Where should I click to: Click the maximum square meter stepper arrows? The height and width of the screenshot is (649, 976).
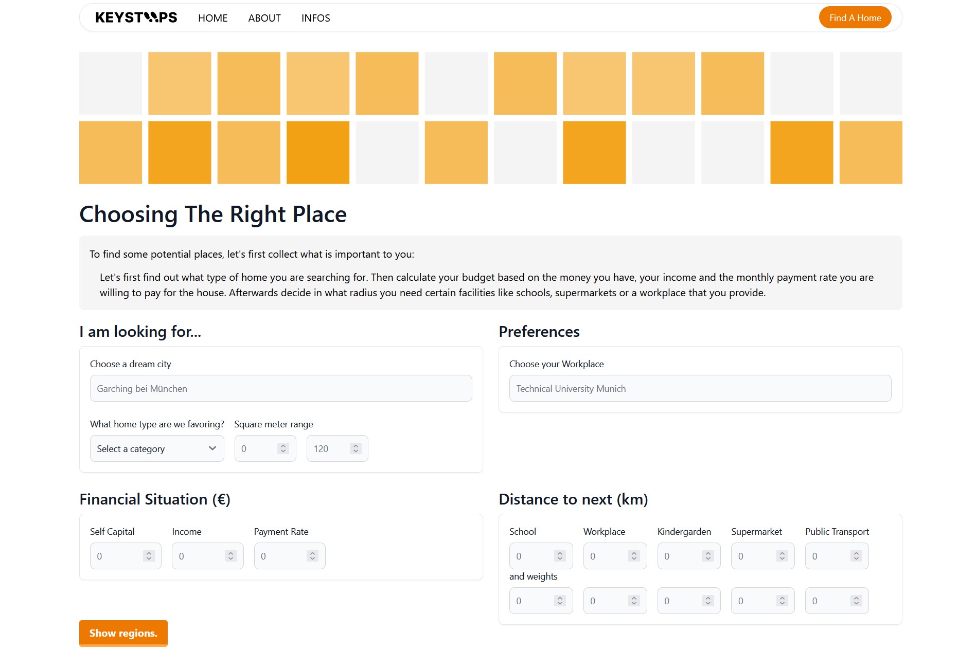click(355, 448)
